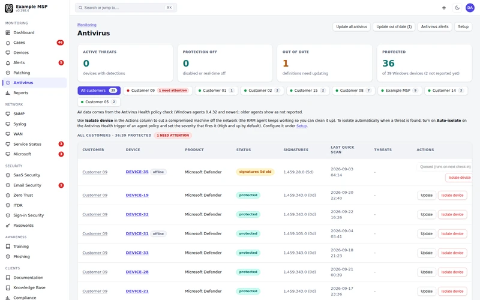480x300 pixels.
Task: Click the Devices monitor icon
Action: click(8, 53)
